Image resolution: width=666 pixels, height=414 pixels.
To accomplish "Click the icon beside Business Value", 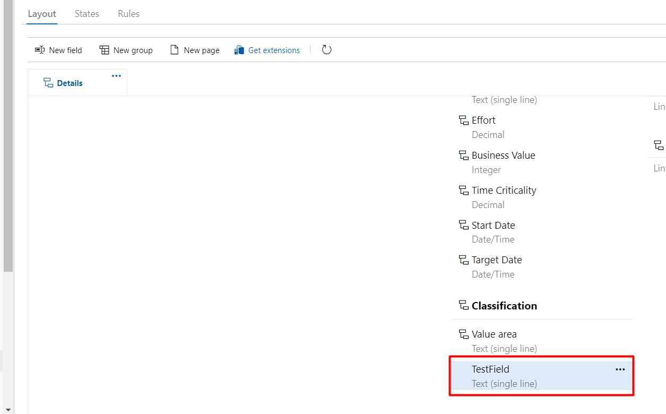I will coord(464,156).
